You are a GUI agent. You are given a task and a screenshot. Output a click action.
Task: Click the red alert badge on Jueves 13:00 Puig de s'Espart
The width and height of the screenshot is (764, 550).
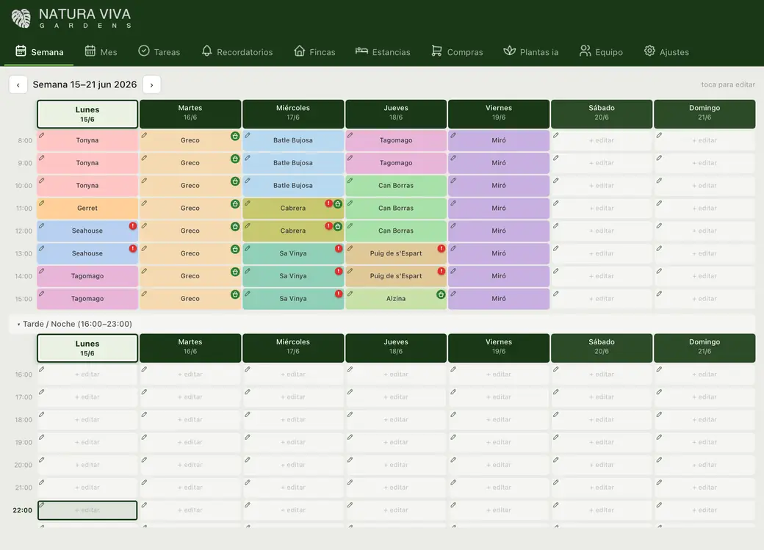441,249
